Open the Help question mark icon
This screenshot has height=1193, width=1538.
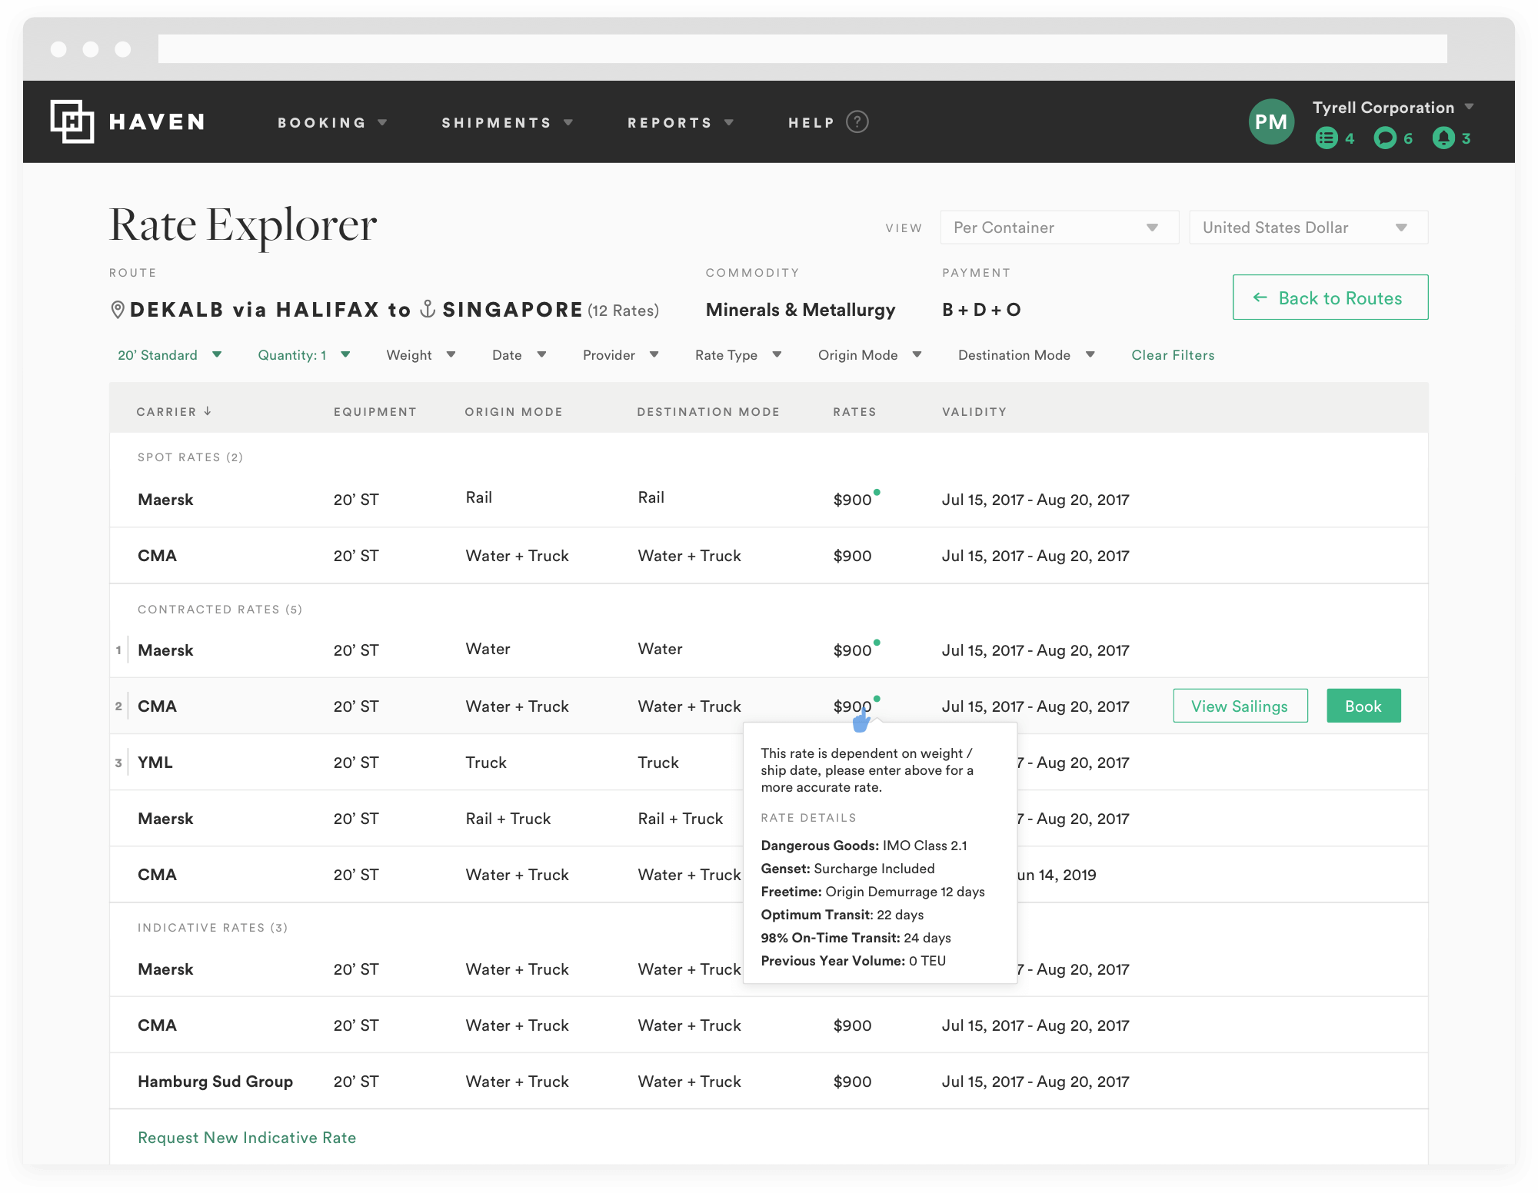pyautogui.click(x=857, y=122)
